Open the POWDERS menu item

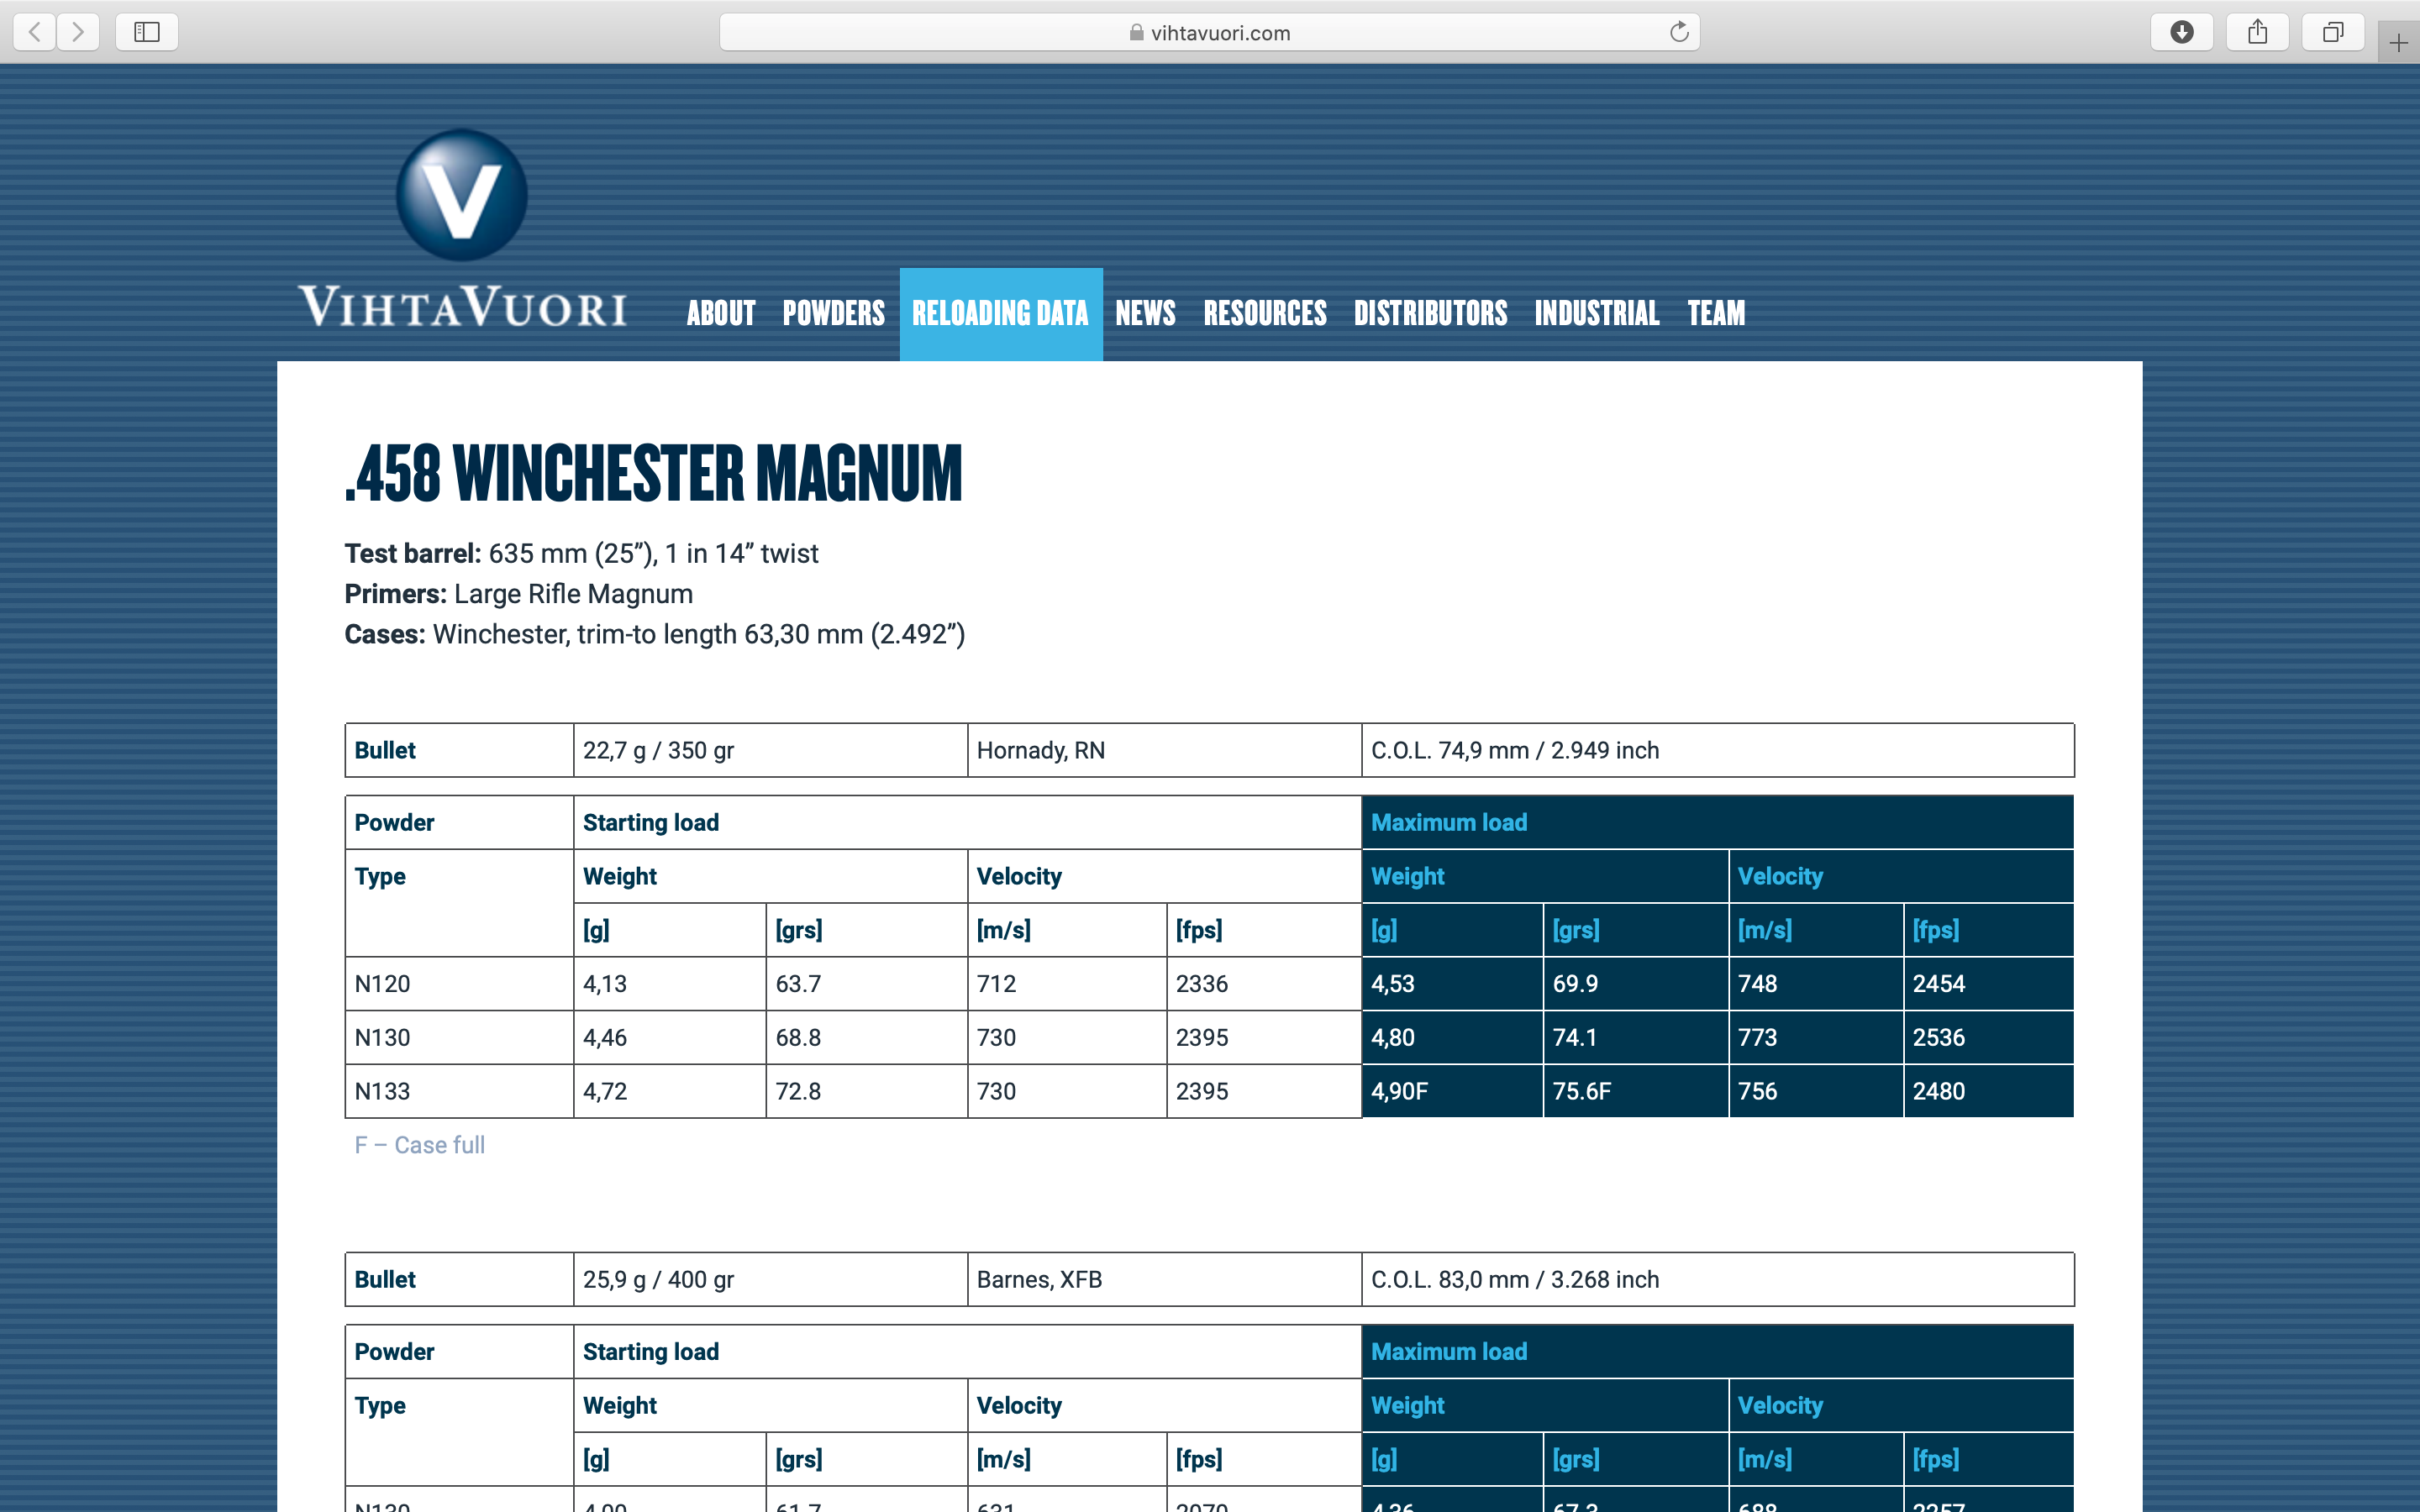(x=834, y=313)
